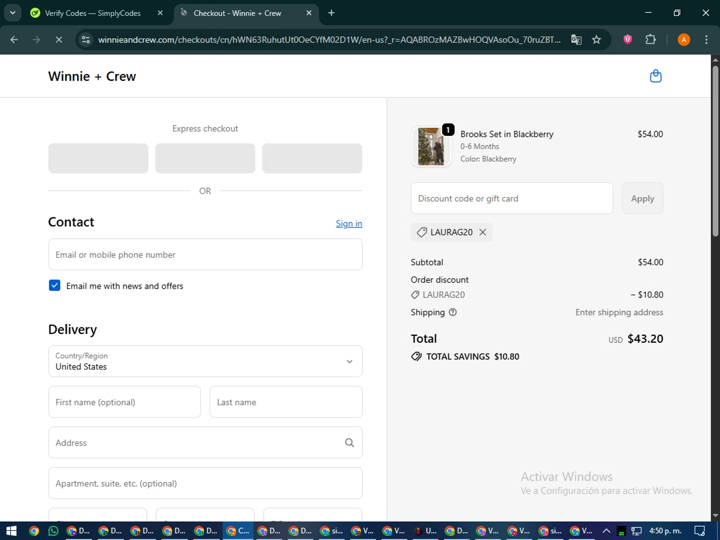Click the Address input field
Viewport: 720px width, 540px height.
point(205,443)
